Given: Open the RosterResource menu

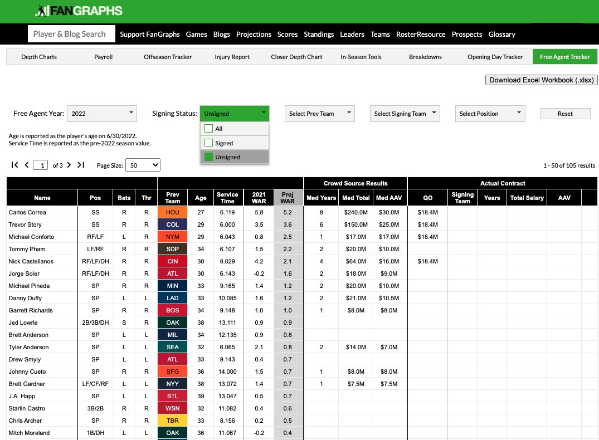Looking at the screenshot, I should click(x=421, y=34).
